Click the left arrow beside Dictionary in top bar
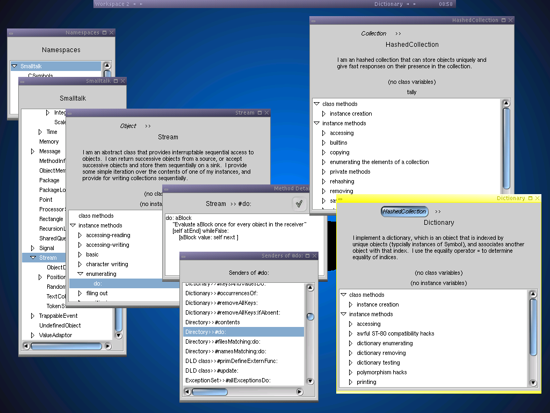Image resolution: width=550 pixels, height=413 pixels. tap(408, 4)
